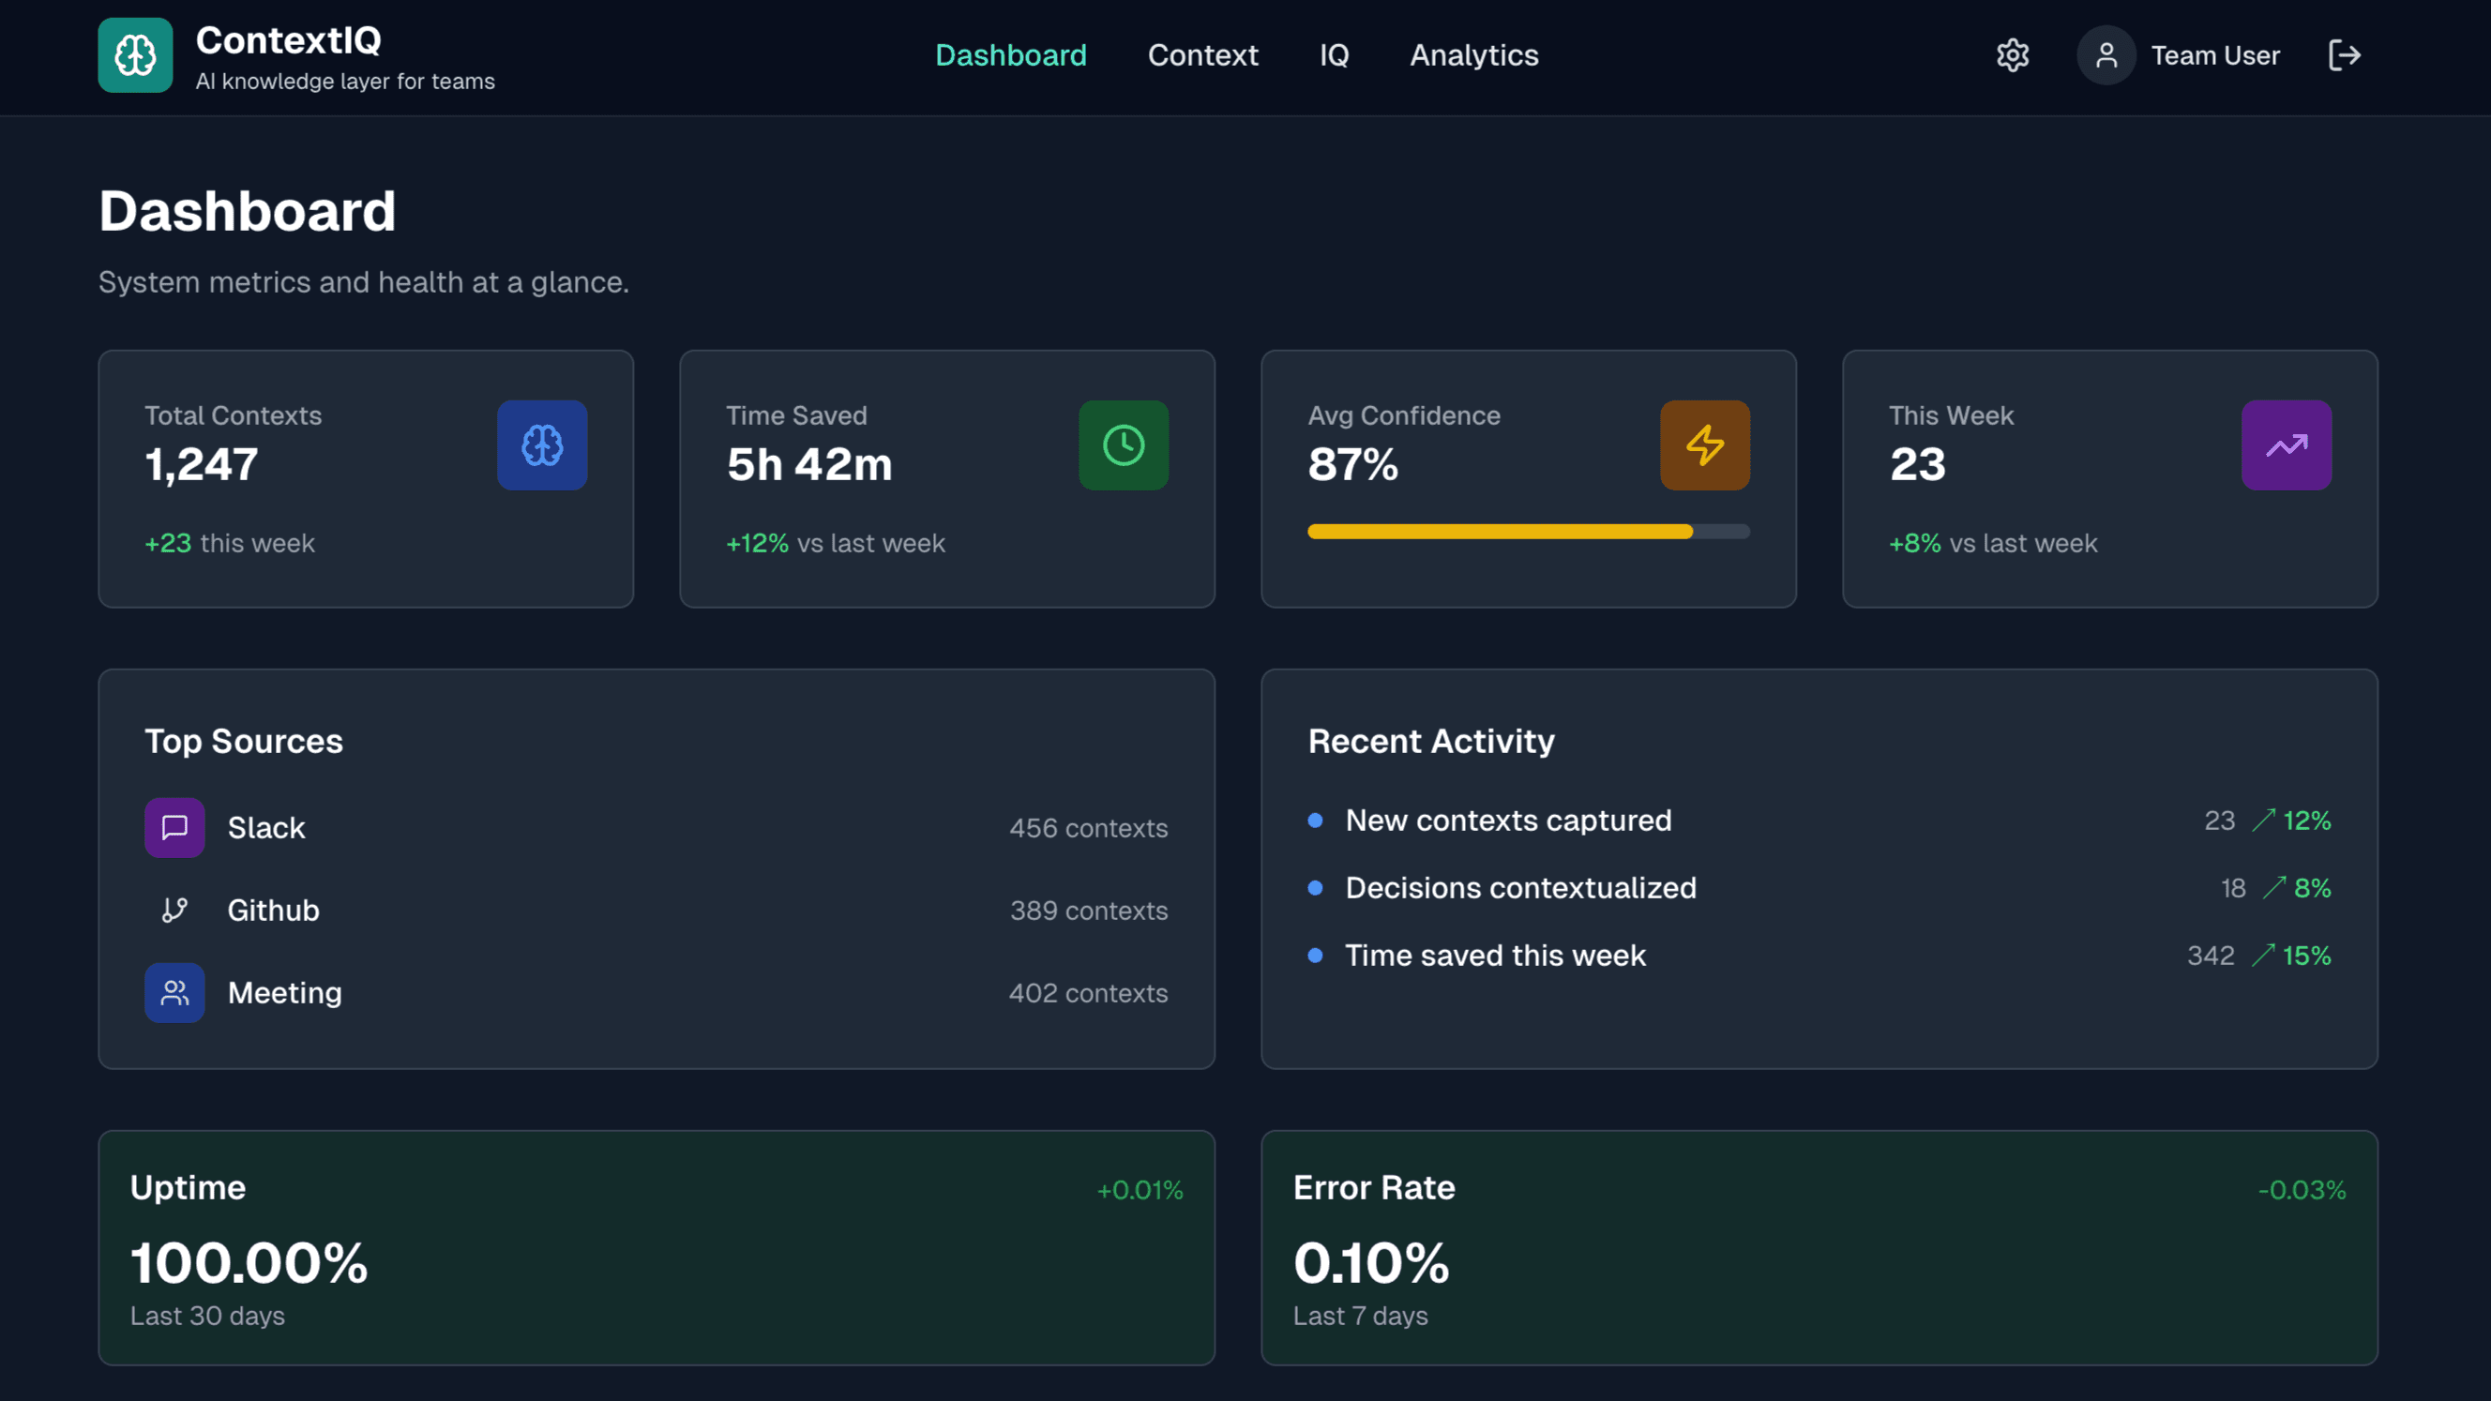The height and width of the screenshot is (1401, 2491).
Task: Click the trending arrow icon on This Week card
Action: (2286, 444)
